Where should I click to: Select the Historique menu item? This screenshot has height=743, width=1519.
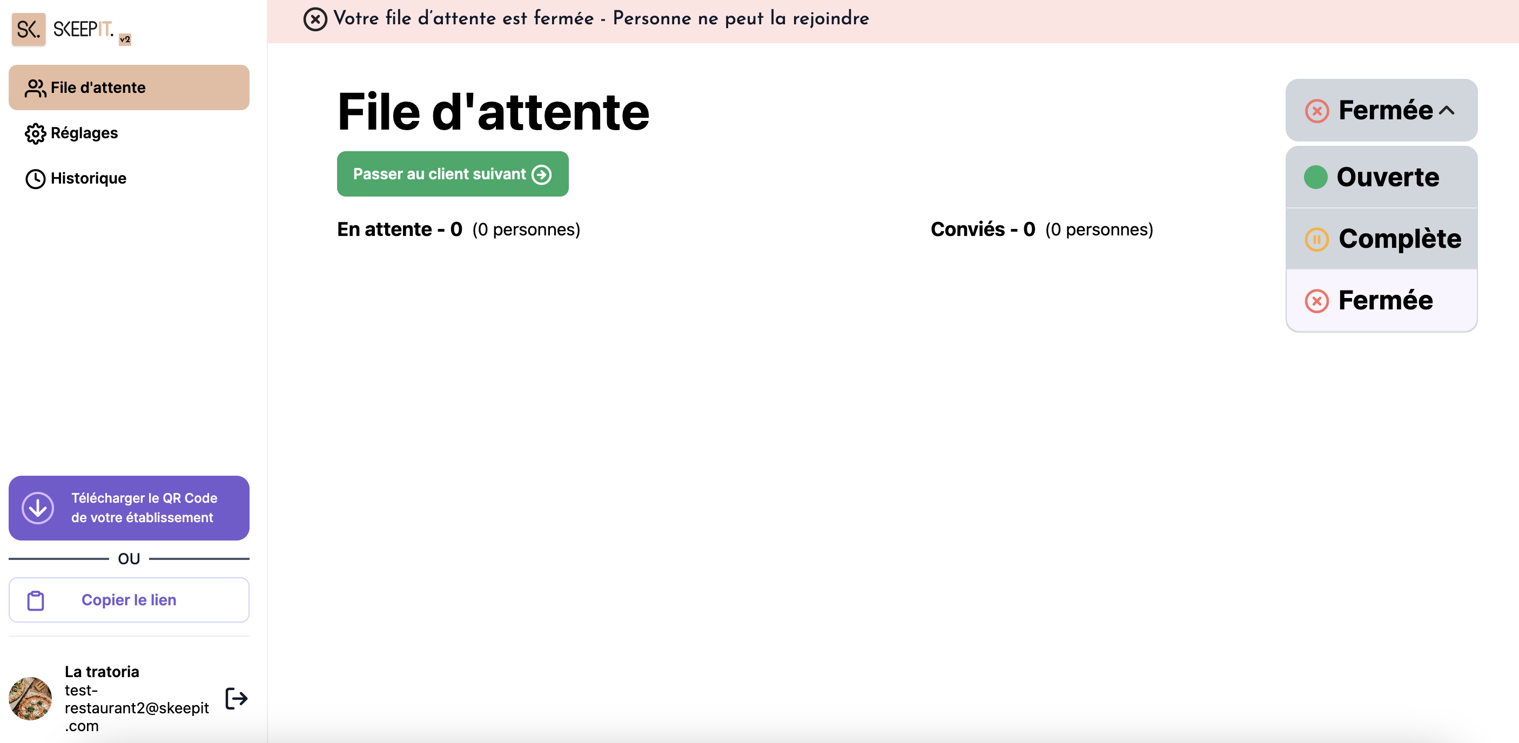(x=89, y=177)
